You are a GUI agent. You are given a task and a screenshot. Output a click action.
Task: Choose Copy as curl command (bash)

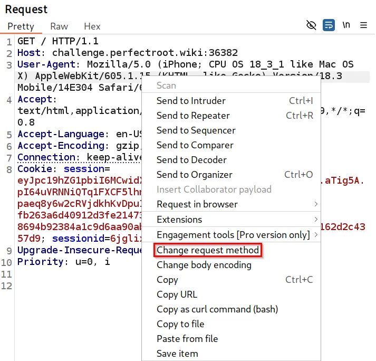217,309
